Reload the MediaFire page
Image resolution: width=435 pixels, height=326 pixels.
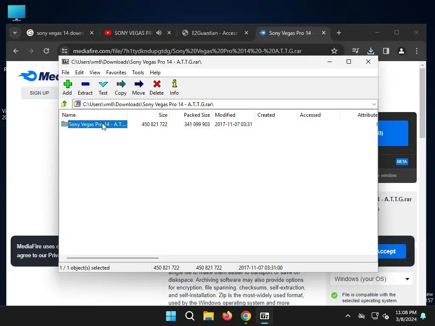coord(46,51)
